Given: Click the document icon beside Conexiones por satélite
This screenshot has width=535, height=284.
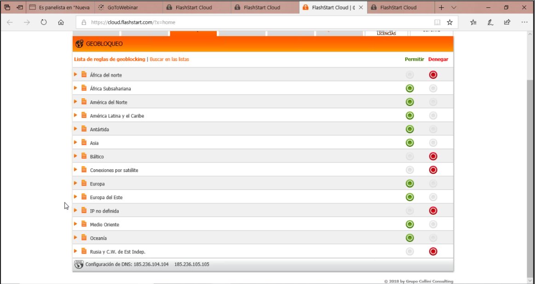Looking at the screenshot, I should tap(84, 170).
